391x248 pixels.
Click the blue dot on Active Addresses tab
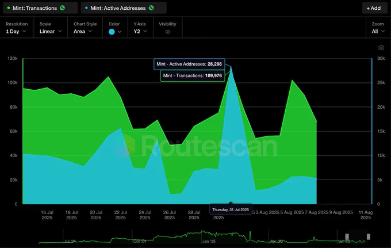(87, 8)
